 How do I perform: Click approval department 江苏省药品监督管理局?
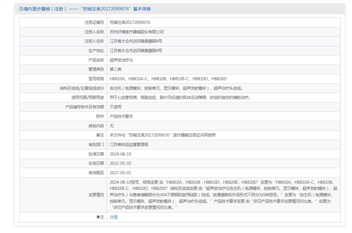129,145
